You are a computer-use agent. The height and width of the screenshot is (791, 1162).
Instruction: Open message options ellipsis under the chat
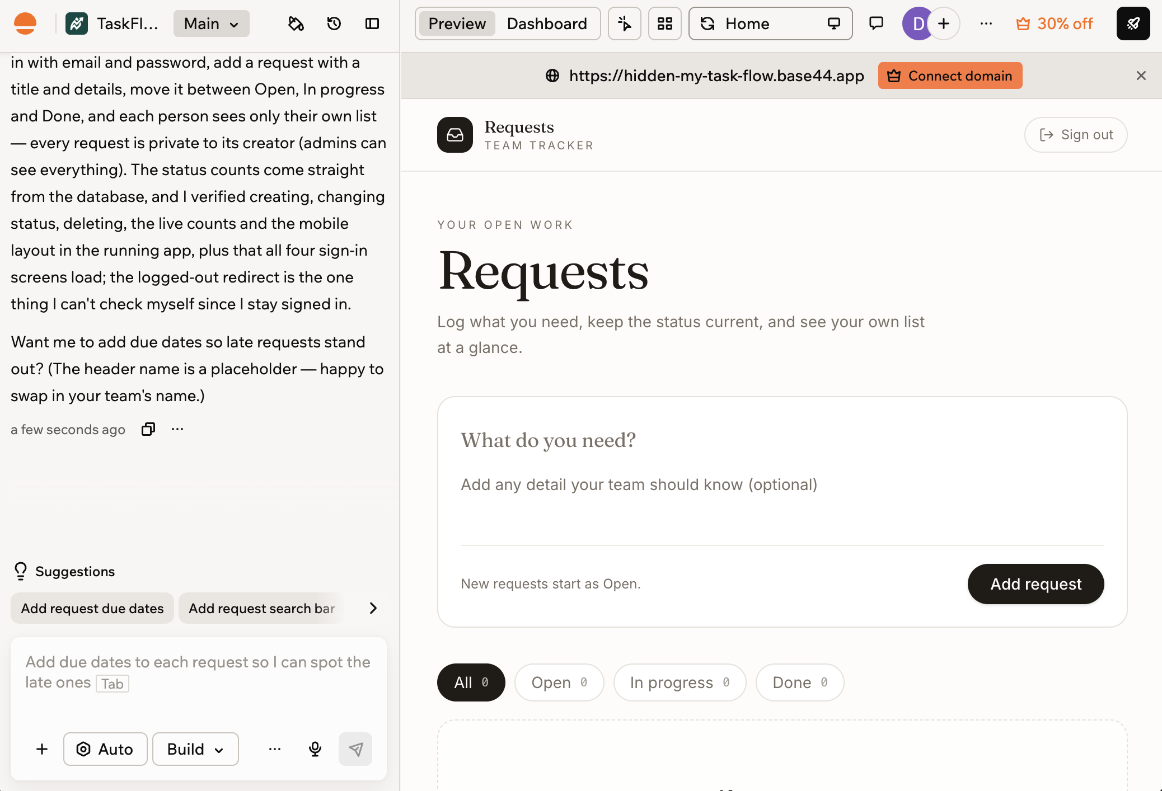click(x=177, y=429)
